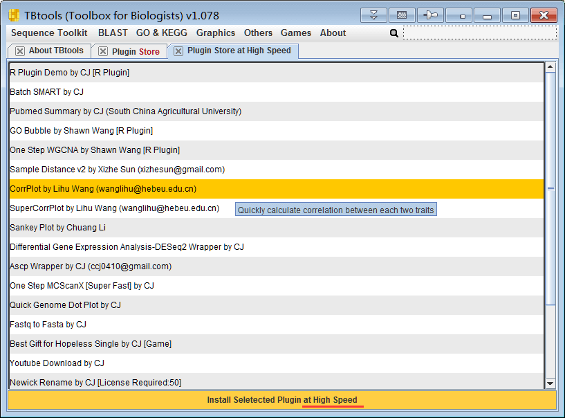565x418 pixels.
Task: Select Sankey Plot by Chuang Li
Action: [277, 228]
